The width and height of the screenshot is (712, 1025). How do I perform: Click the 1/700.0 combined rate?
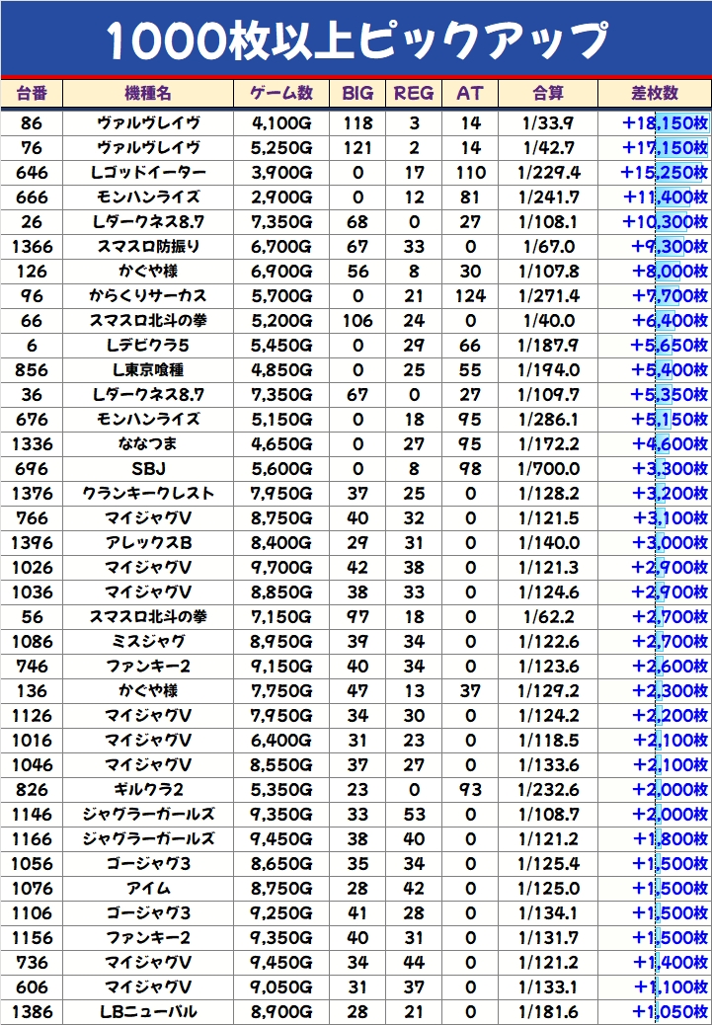[x=548, y=469]
